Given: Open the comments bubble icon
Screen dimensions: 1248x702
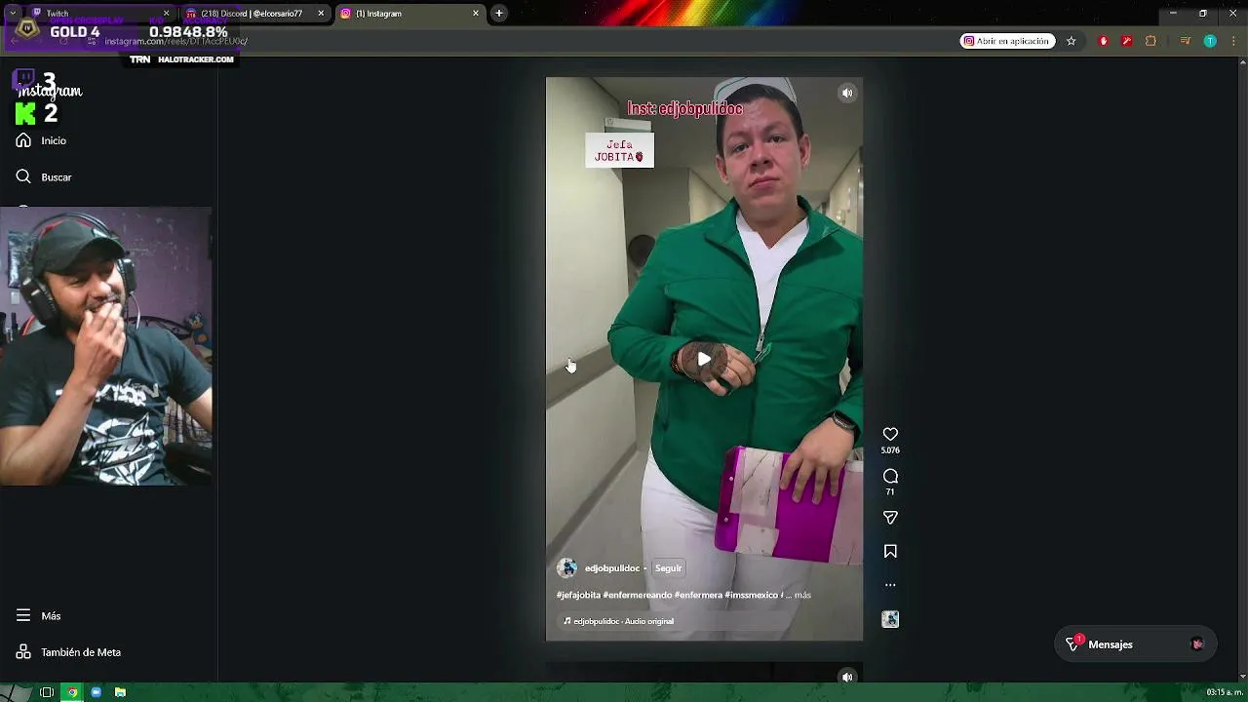Looking at the screenshot, I should [x=890, y=476].
